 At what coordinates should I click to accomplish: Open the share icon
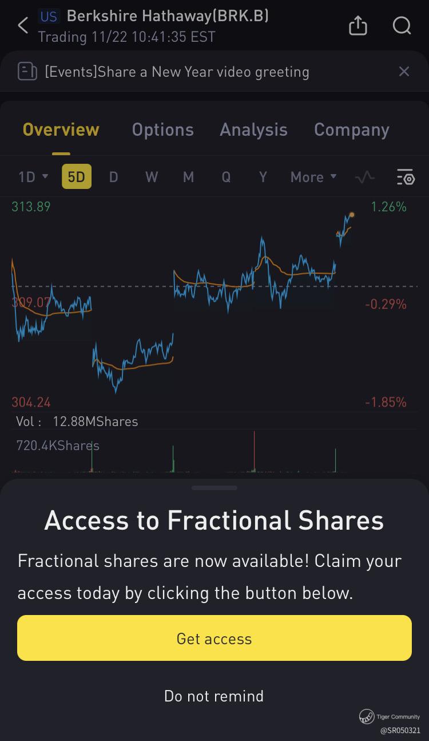357,26
